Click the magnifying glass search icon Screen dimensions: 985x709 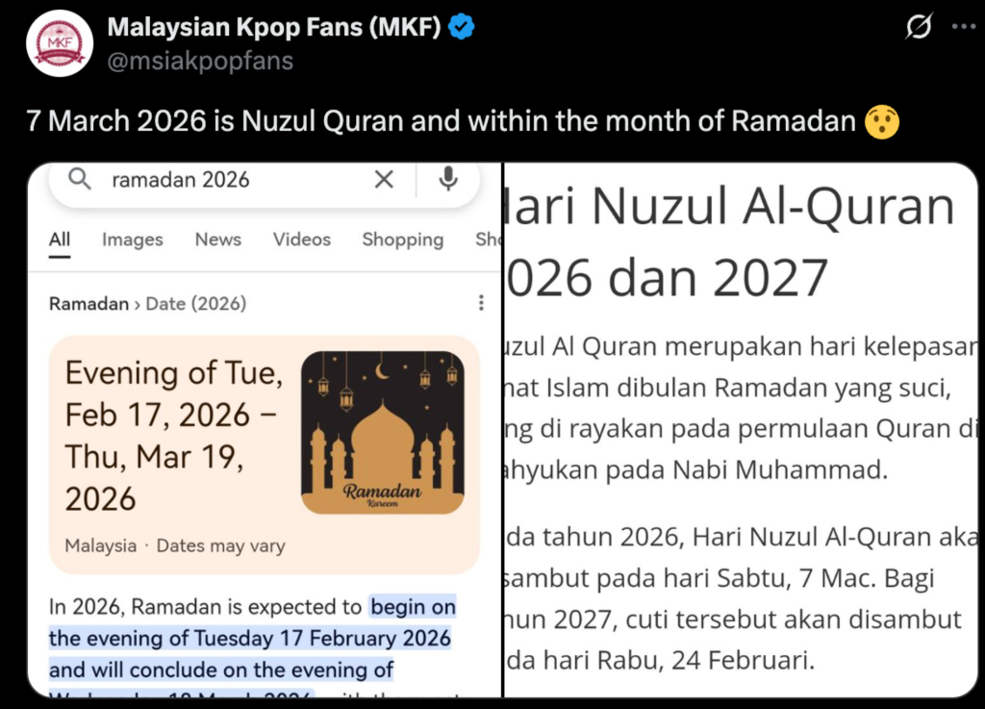click(x=80, y=180)
